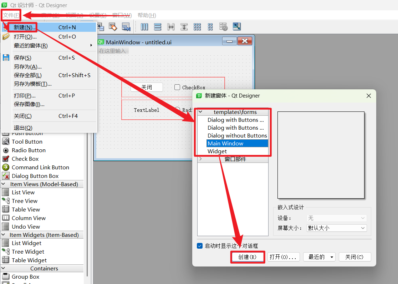Screen dimensions: 398x284
Task: Click the 创建(R) button
Action: [x=248, y=257]
